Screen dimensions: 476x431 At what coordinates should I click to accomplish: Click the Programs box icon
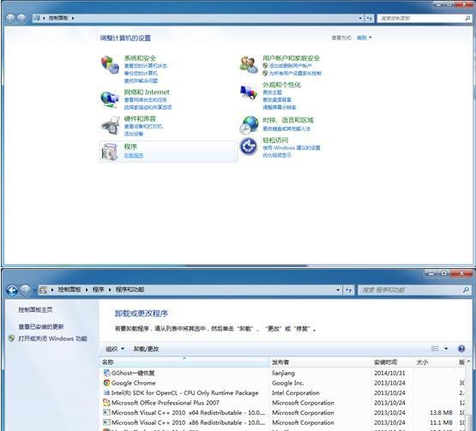coord(110,152)
